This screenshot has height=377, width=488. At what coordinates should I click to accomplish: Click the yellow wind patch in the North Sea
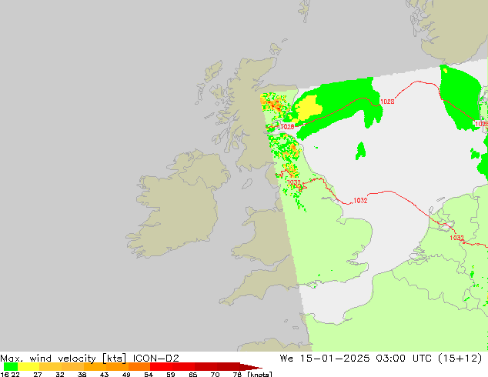[x=308, y=109]
